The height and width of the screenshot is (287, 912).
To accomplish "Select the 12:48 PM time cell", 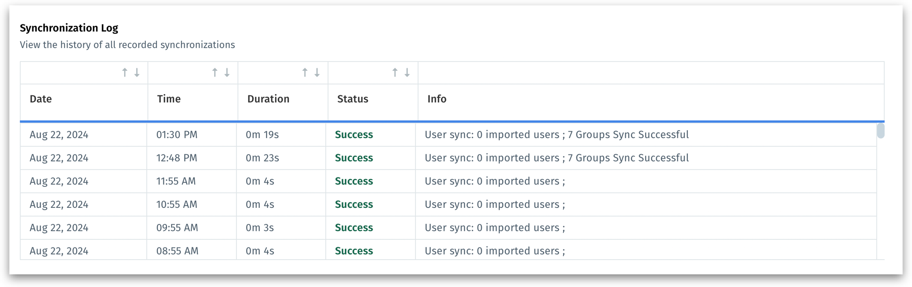I will tap(177, 158).
